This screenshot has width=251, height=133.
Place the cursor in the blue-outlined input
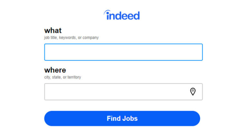(x=123, y=52)
